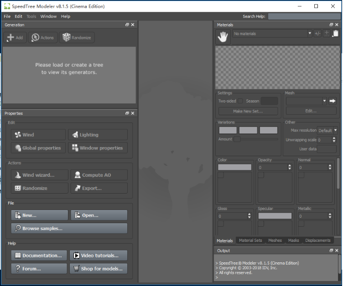Click the arrow icon beside Mesh dropdown
Screen dimensions: 343x286
pos(333,101)
